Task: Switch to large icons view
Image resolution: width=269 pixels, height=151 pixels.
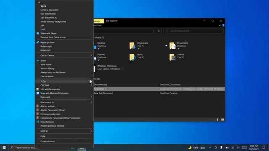Action: [x=222, y=120]
